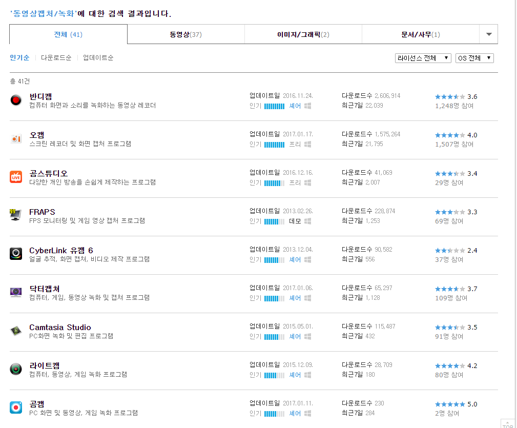Open the 오캠 app icon
517x428 pixels.
pyautogui.click(x=16, y=138)
